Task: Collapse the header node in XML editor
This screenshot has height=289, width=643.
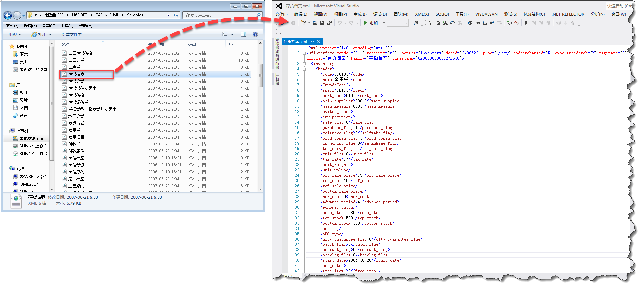Action: (x=304, y=69)
